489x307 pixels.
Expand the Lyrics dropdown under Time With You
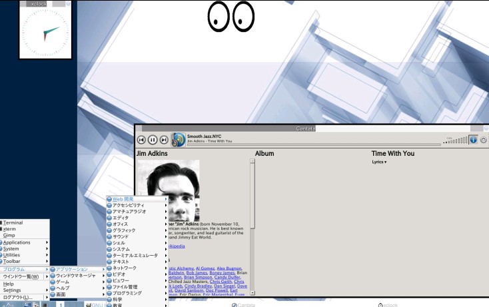379,162
